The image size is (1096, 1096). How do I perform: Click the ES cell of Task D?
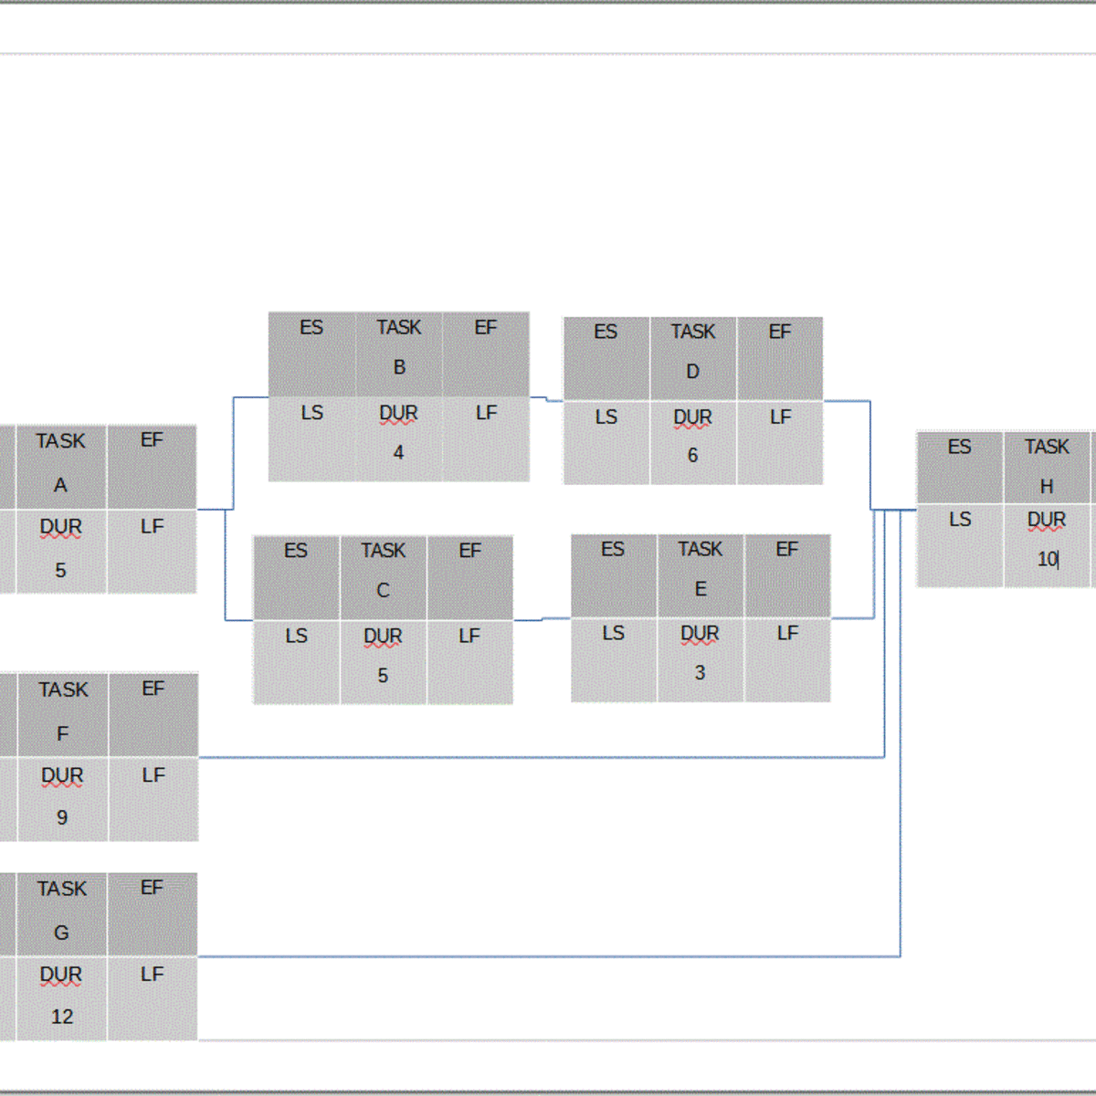(x=606, y=358)
